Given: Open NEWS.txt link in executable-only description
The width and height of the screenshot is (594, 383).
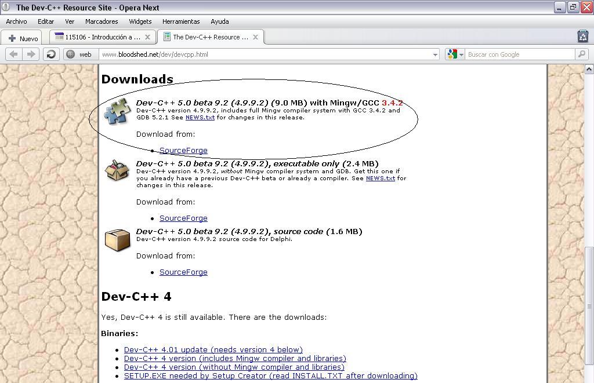Looking at the screenshot, I should point(381,178).
